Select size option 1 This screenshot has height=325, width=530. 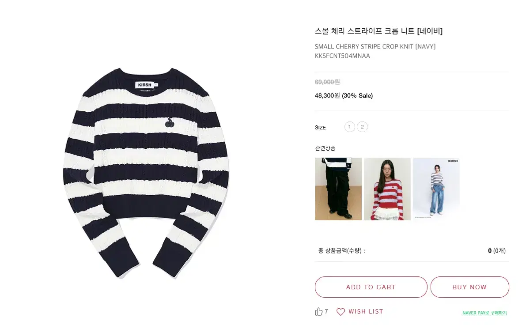349,127
